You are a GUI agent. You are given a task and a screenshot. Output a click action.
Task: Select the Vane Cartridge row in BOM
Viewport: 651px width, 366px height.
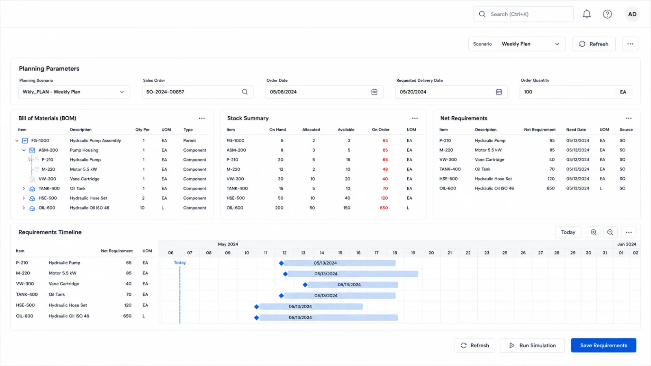[112, 179]
